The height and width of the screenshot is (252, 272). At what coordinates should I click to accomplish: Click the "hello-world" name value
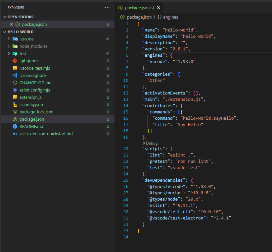tap(179, 30)
